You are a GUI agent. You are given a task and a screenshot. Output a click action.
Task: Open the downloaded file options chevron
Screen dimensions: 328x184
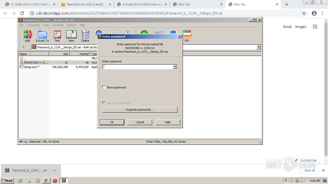pos(55,170)
